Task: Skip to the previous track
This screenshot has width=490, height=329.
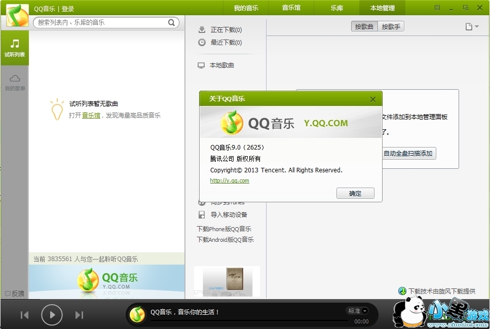Action: click(24, 315)
